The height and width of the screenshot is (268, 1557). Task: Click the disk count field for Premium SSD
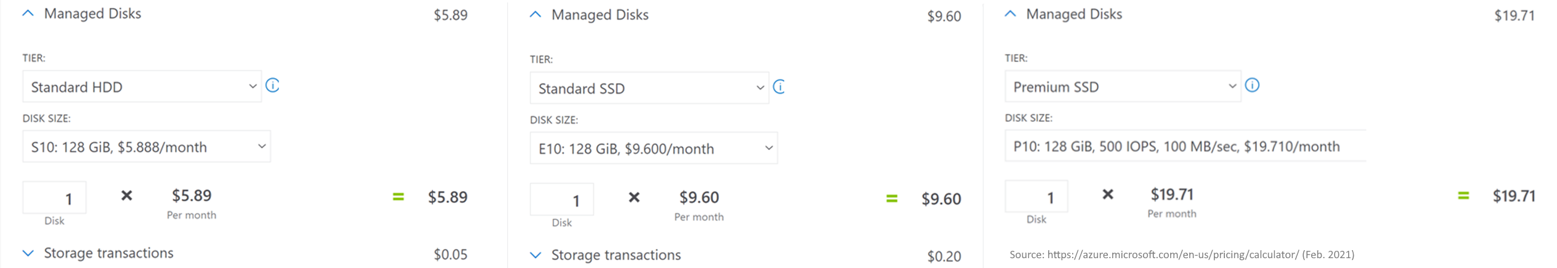[x=1036, y=197]
